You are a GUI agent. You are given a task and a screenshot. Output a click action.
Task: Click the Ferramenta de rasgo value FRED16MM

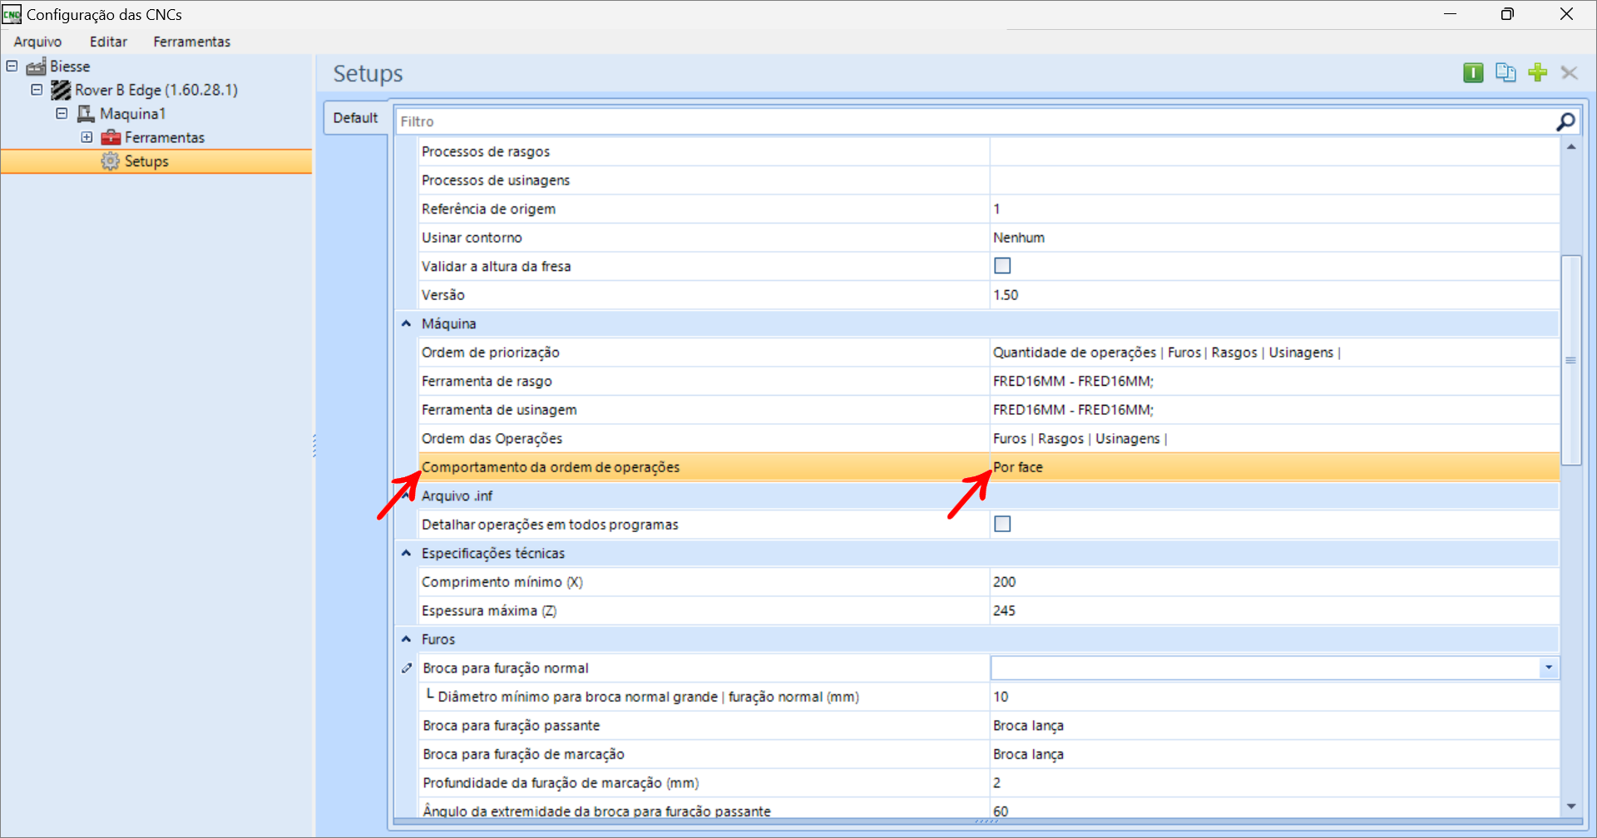coord(1073,382)
